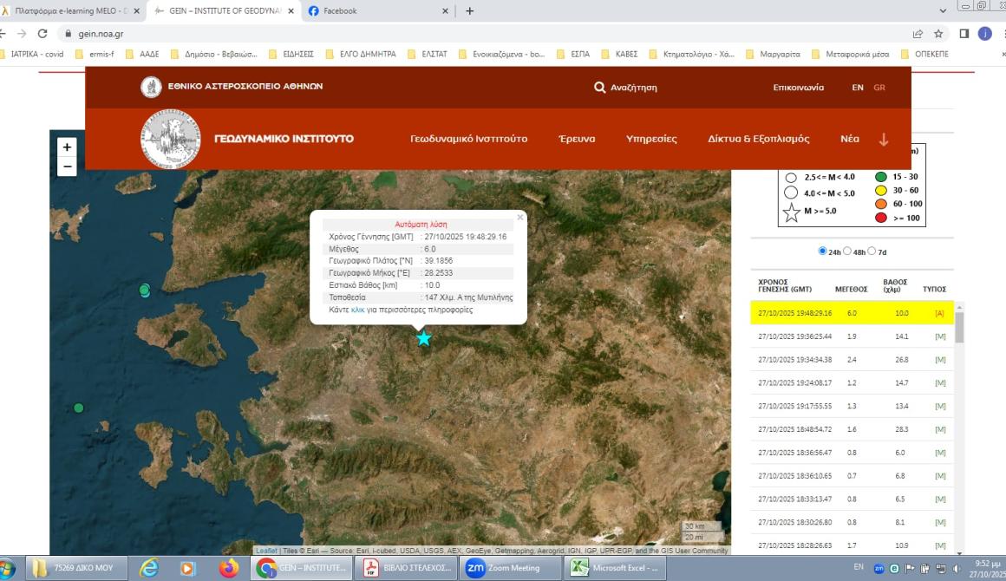Open the Δίκτυα & Εξοπλισμός menu
Viewport: 1006px width, 581px height.
point(758,139)
